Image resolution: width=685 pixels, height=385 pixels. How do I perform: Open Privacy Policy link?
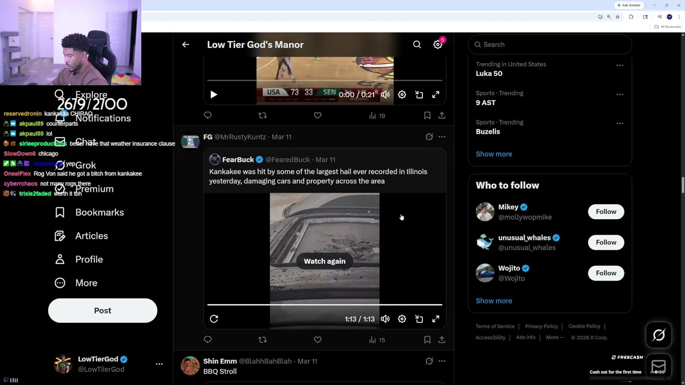click(x=542, y=326)
